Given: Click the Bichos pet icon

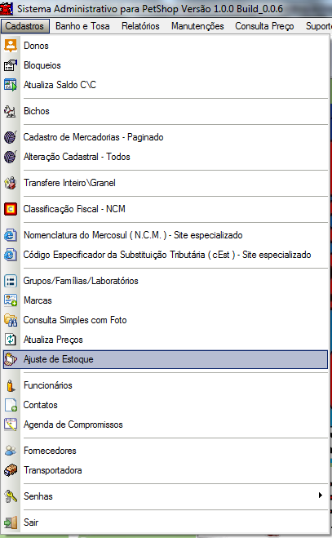Looking at the screenshot, I should (11, 111).
